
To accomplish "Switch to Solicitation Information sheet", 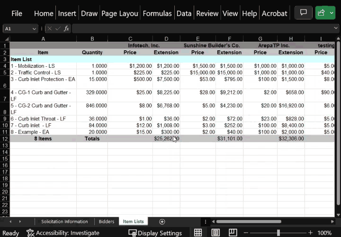I will (64, 221).
